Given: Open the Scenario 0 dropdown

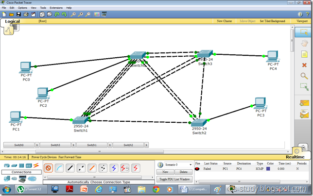Looking at the screenshot, I should pyautogui.click(x=178, y=165).
